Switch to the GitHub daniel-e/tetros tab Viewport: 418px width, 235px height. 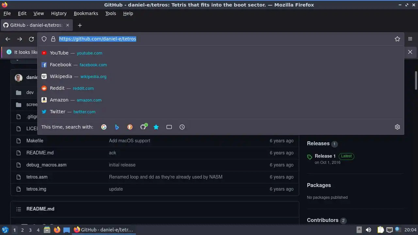click(x=36, y=25)
